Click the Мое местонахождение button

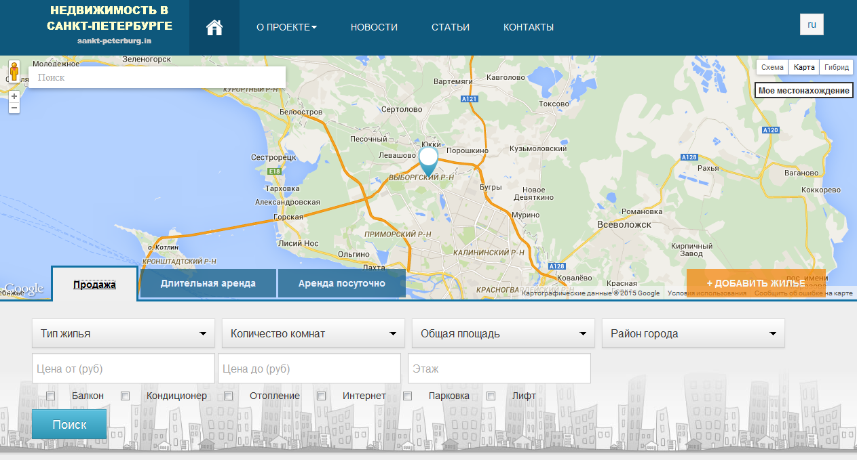[804, 91]
